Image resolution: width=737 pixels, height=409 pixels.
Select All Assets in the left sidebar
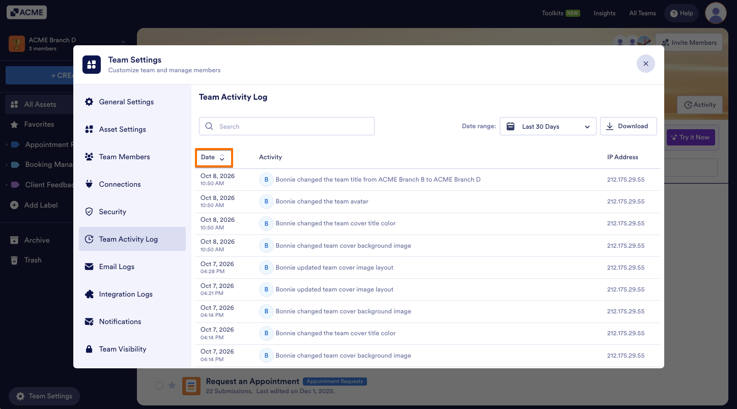[40, 104]
